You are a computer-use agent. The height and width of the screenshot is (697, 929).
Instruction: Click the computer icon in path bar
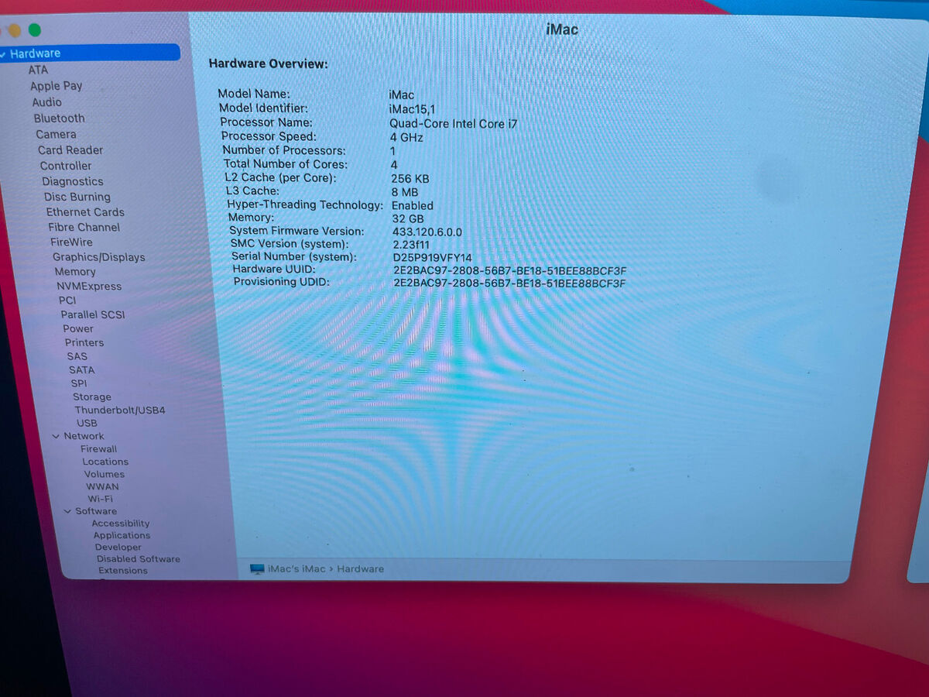coord(257,569)
